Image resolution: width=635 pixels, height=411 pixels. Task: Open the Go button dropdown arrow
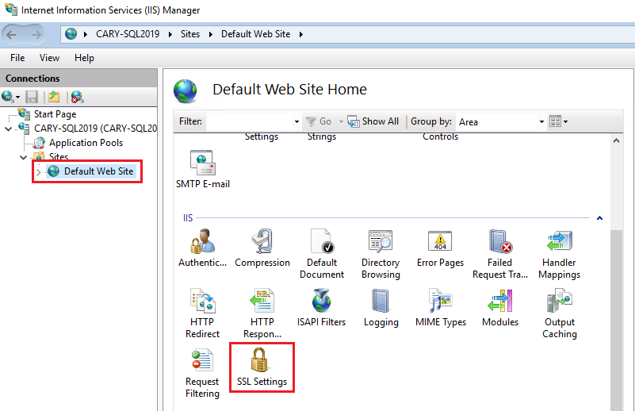(x=341, y=121)
